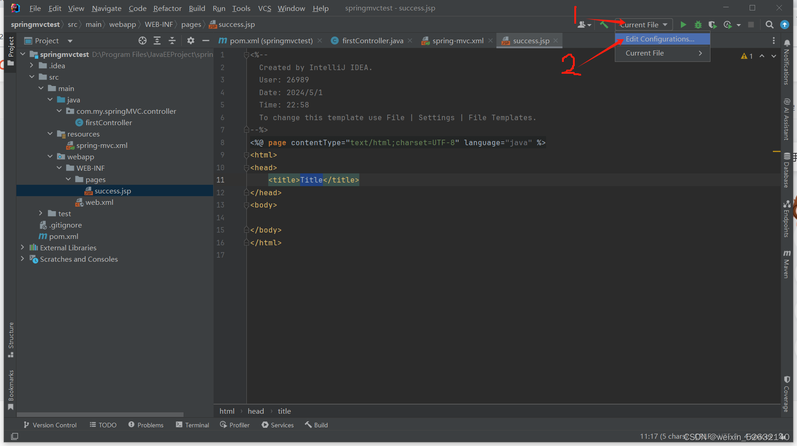Image resolution: width=797 pixels, height=446 pixels.
Task: Select firstController in project tree
Action: click(108, 122)
